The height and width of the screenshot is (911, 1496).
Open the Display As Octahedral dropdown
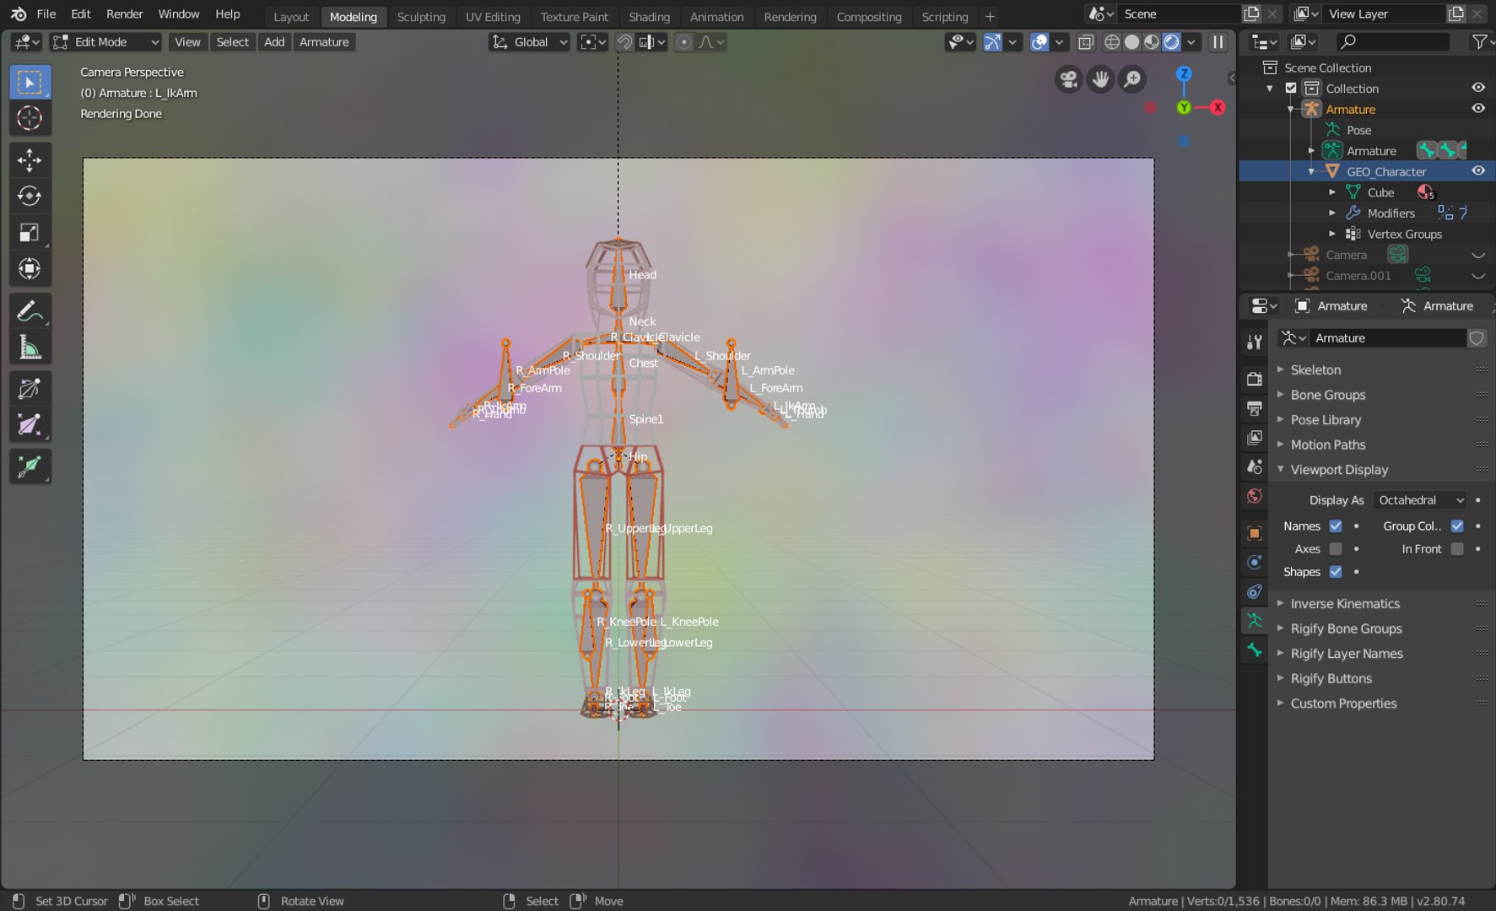[x=1420, y=500]
